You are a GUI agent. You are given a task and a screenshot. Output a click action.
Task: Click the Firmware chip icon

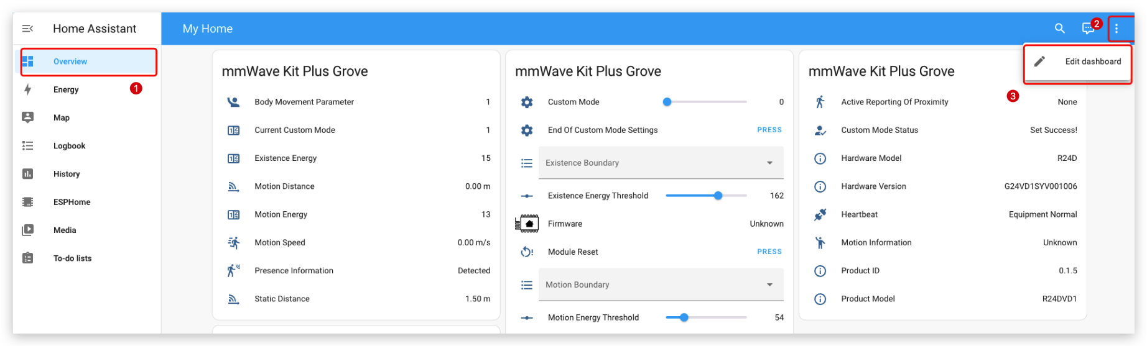[527, 224]
